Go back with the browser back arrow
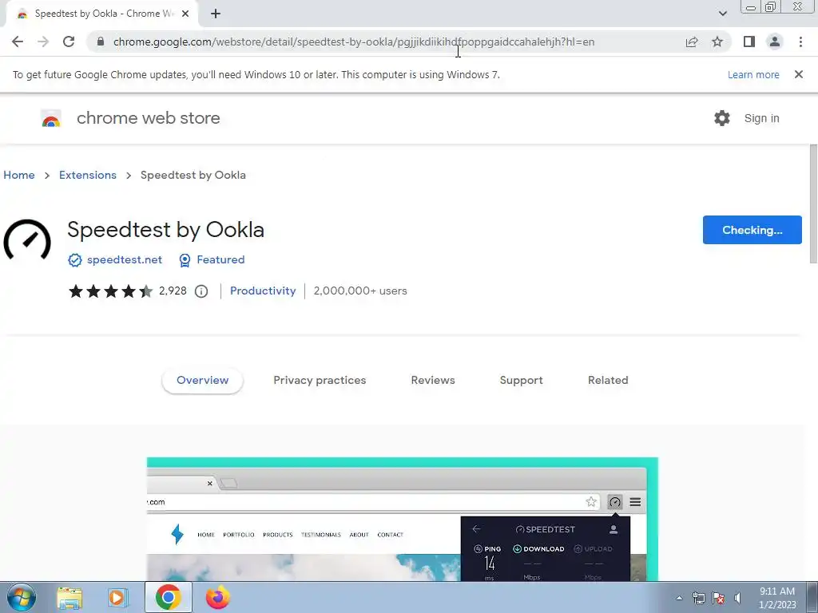Screen dimensions: 818x613 click(18, 42)
